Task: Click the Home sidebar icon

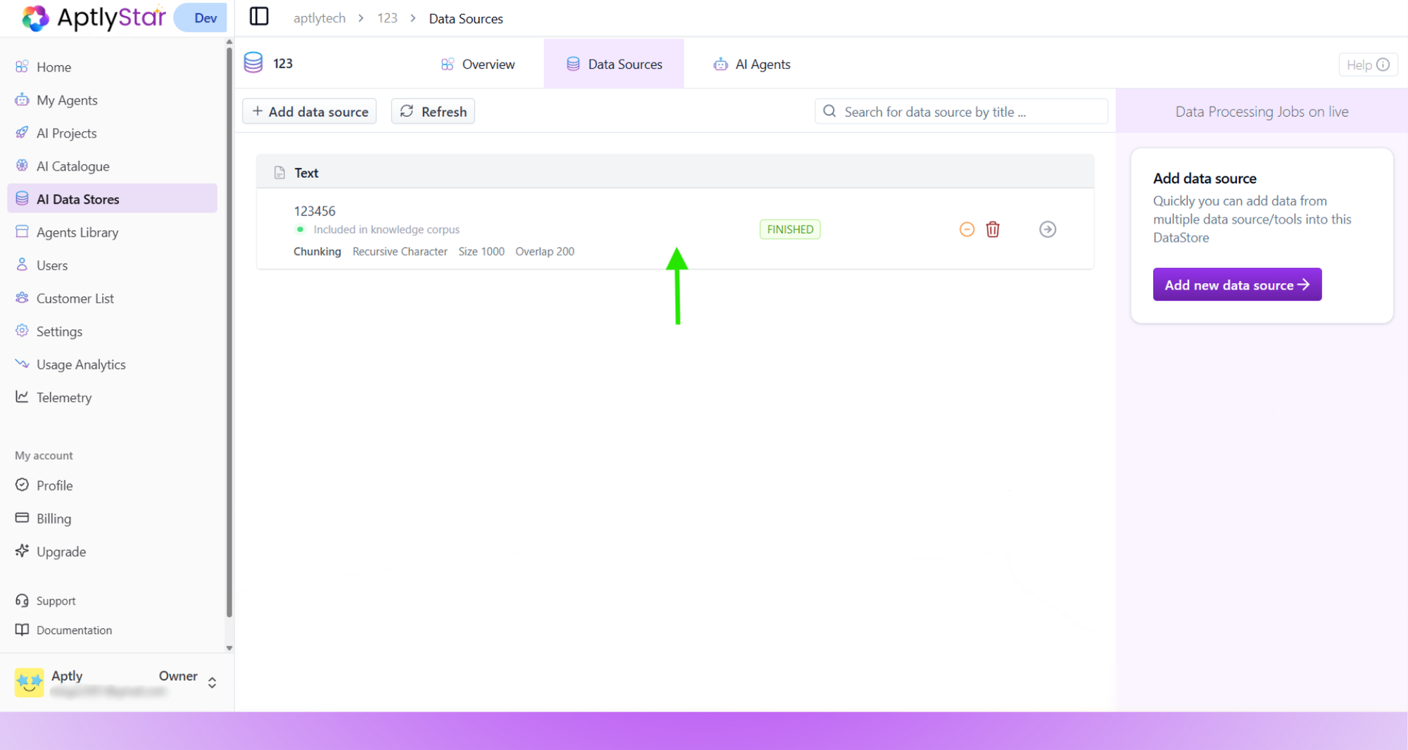Action: [x=22, y=67]
